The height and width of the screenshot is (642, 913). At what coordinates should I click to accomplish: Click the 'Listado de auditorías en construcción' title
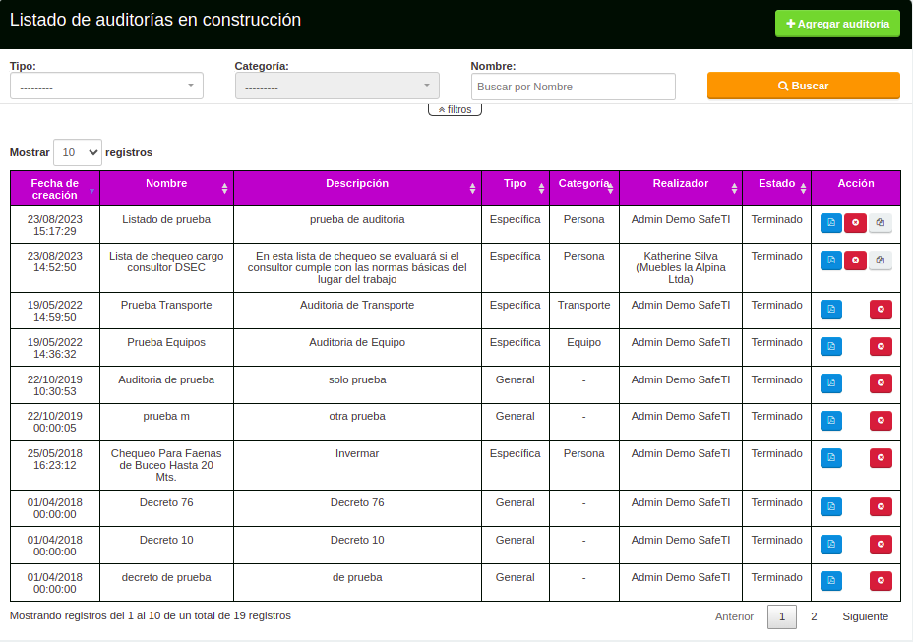point(155,20)
